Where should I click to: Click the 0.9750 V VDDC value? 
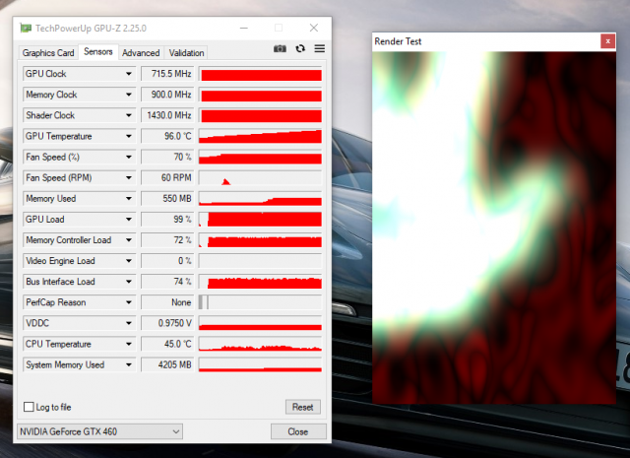pyautogui.click(x=167, y=323)
